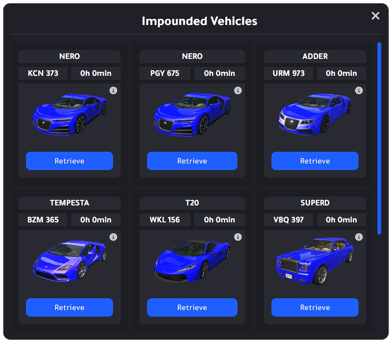This screenshot has height=343, width=392.
Task: Retrieve the Nero with plate KCN 373
Action: [70, 161]
